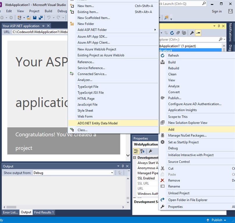Open the Build menu in menu bar

[48, 11]
